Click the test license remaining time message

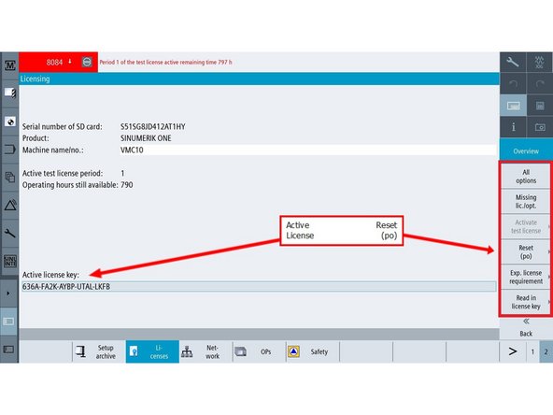click(x=165, y=62)
